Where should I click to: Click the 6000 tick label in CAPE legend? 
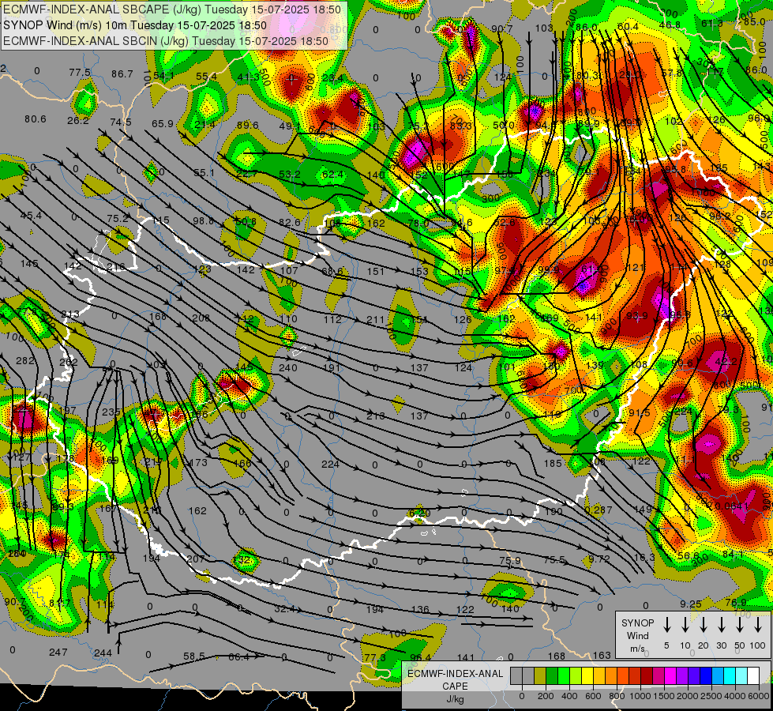click(x=759, y=696)
